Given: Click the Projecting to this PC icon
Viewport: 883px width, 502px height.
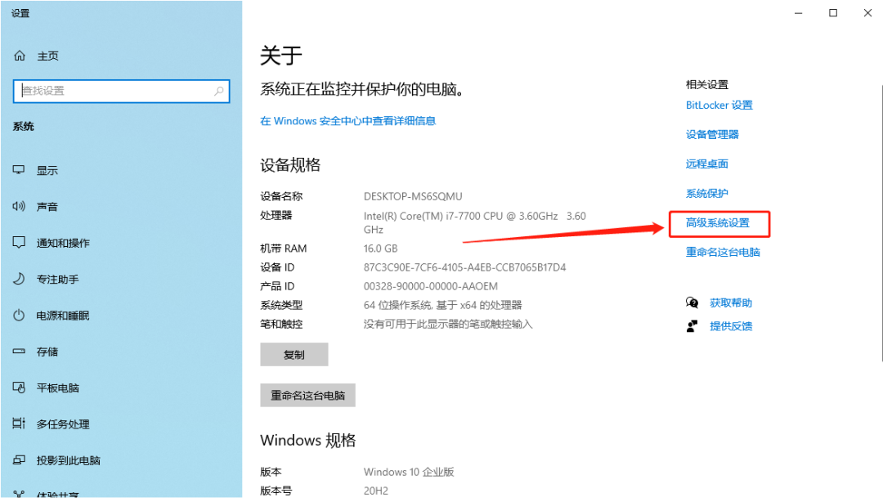Looking at the screenshot, I should 19,460.
